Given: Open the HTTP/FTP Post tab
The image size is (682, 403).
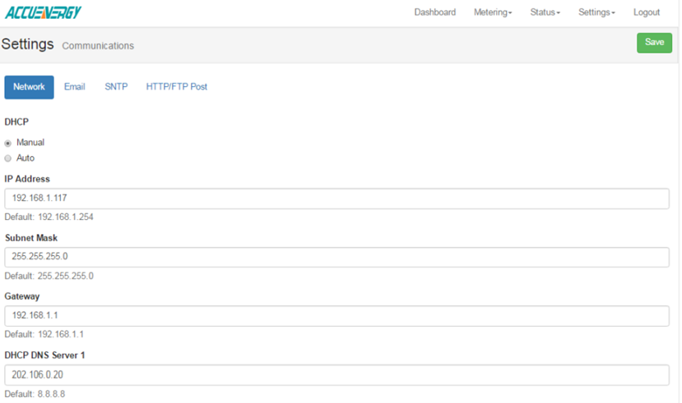Looking at the screenshot, I should 176,87.
